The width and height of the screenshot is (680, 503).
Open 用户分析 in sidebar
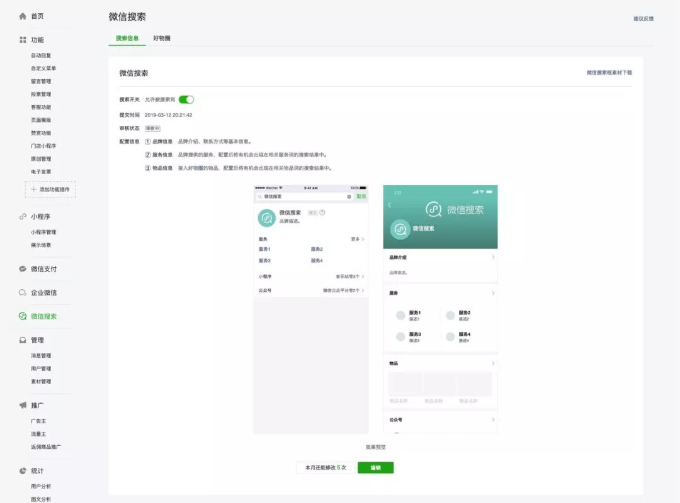tap(41, 487)
